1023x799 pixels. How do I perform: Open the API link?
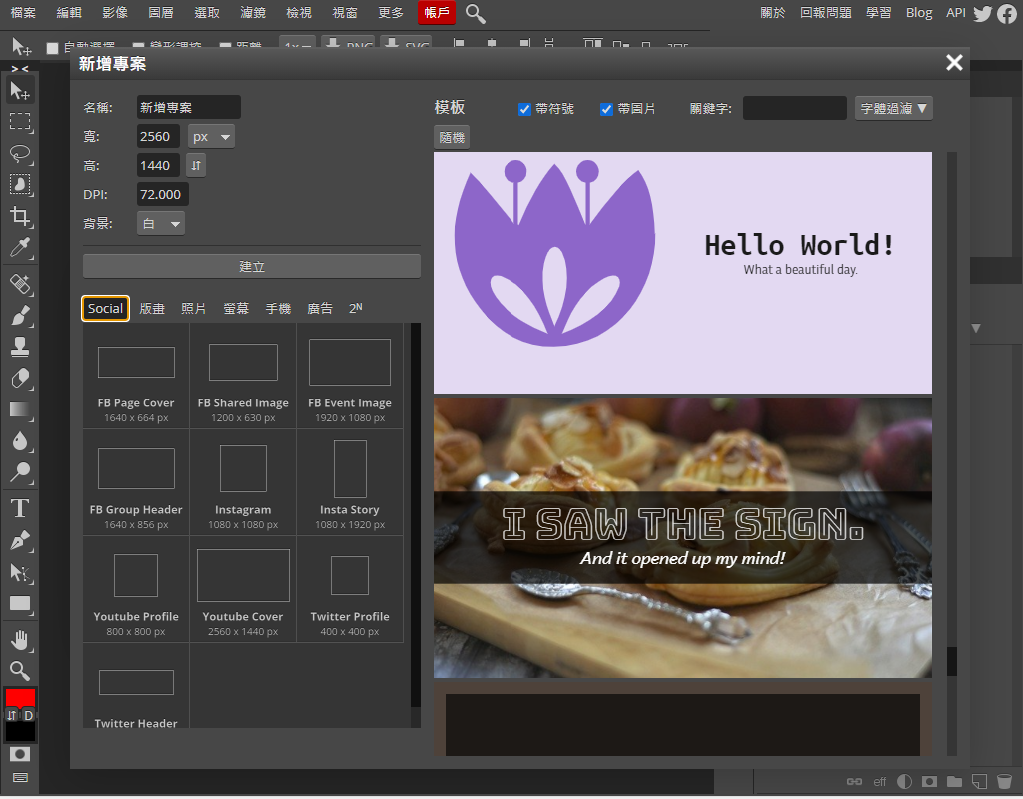[956, 12]
